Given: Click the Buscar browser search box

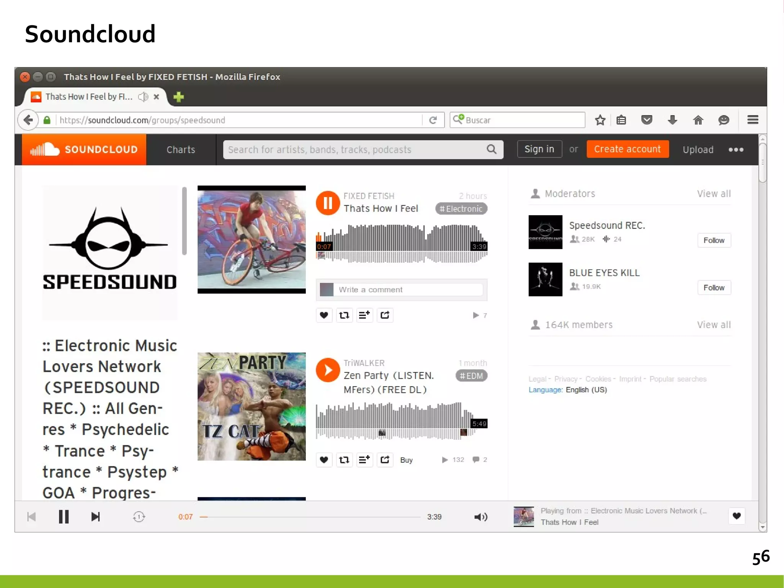Looking at the screenshot, I should (x=518, y=120).
